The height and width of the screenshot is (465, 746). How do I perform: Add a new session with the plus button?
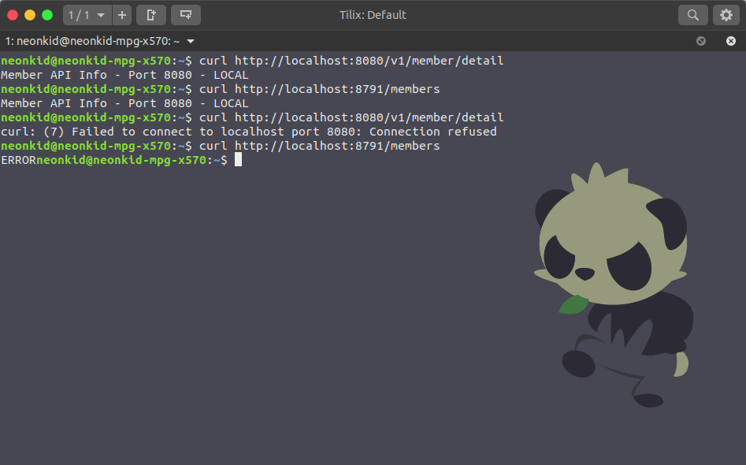(122, 15)
